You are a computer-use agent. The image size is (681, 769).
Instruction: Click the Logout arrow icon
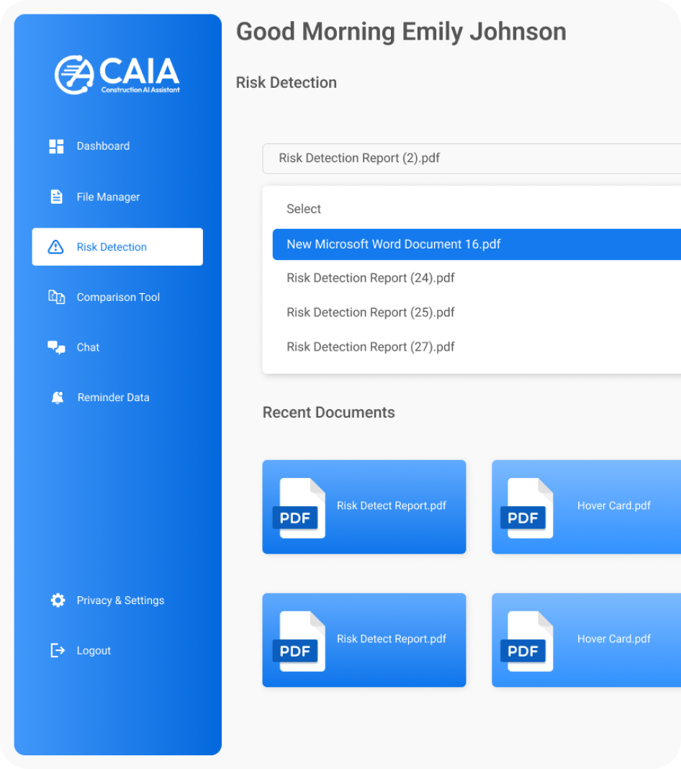(58, 651)
